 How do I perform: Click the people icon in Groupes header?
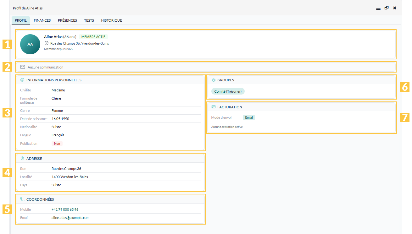click(214, 80)
